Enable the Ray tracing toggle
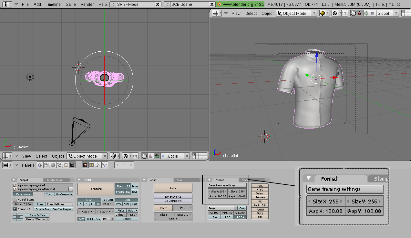 tap(128, 192)
